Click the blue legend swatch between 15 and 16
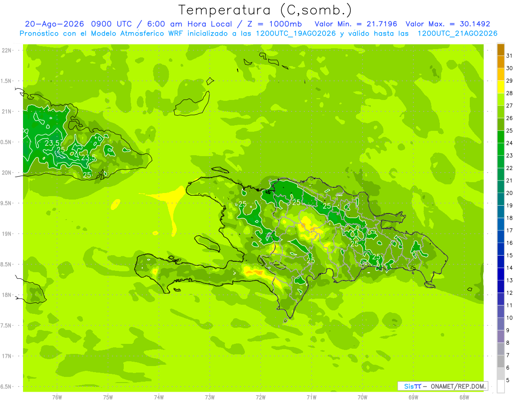Screen dimensions: 521x403 tap(501, 250)
